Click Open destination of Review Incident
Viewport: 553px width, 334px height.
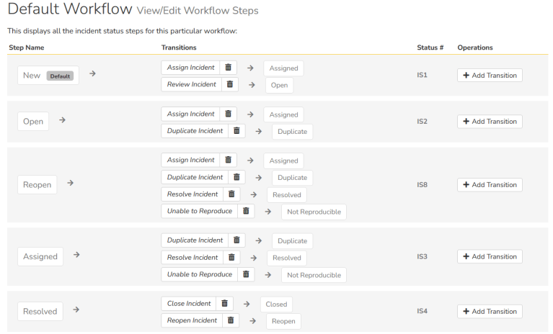click(x=279, y=85)
